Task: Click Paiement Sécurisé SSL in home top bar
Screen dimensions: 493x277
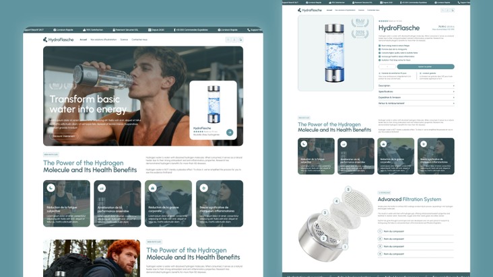Action: 125,30
